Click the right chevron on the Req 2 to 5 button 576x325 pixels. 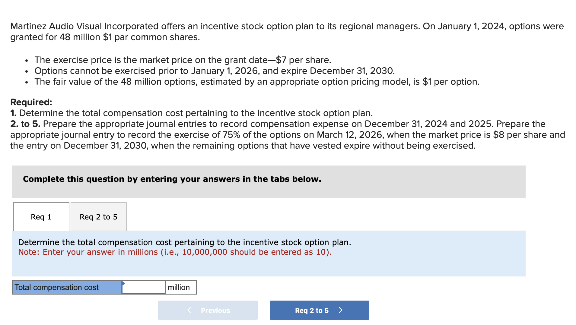click(x=341, y=310)
